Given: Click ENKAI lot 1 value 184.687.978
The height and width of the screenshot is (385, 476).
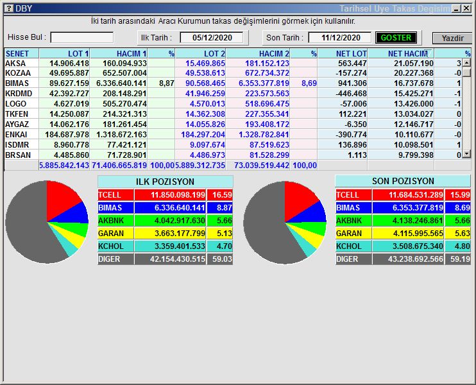Looking at the screenshot, I should [x=67, y=135].
